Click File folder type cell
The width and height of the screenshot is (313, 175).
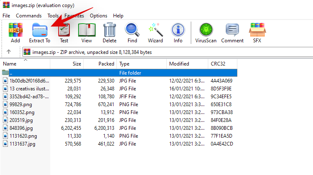pyautogui.click(x=130, y=73)
